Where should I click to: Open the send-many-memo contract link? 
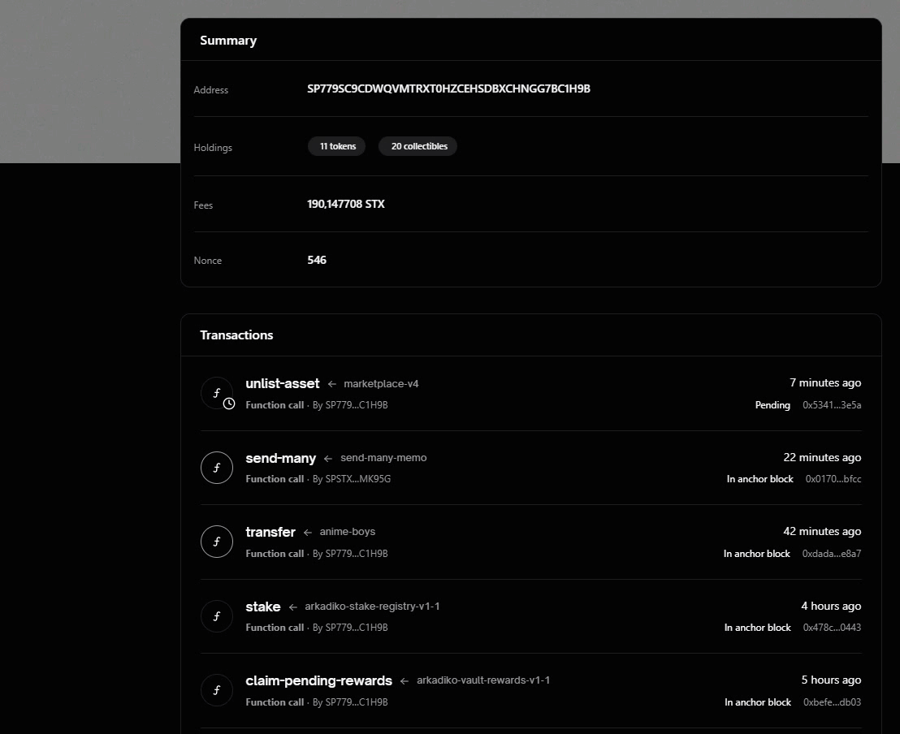tap(383, 457)
